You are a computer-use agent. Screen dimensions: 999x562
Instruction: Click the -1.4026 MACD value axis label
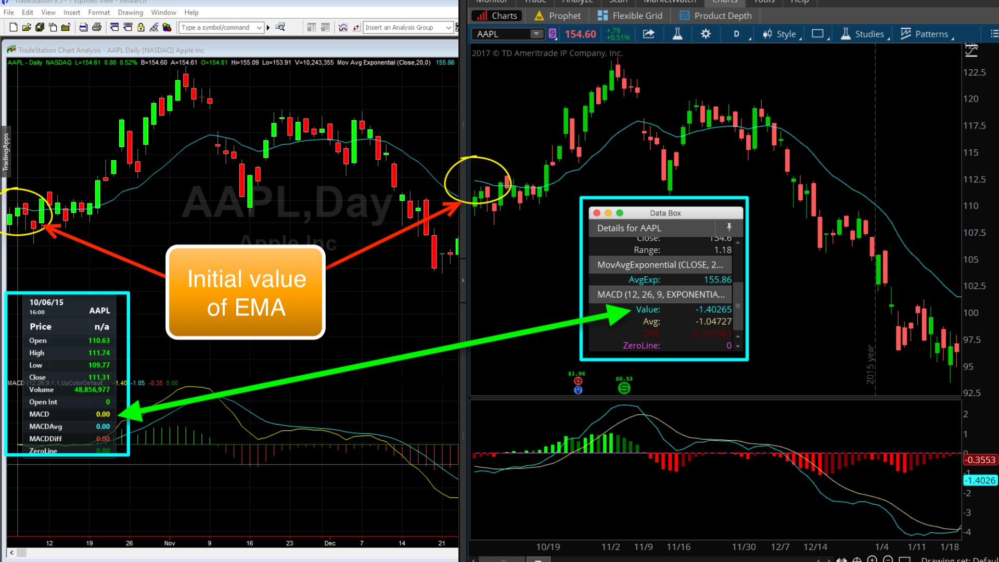tap(980, 480)
